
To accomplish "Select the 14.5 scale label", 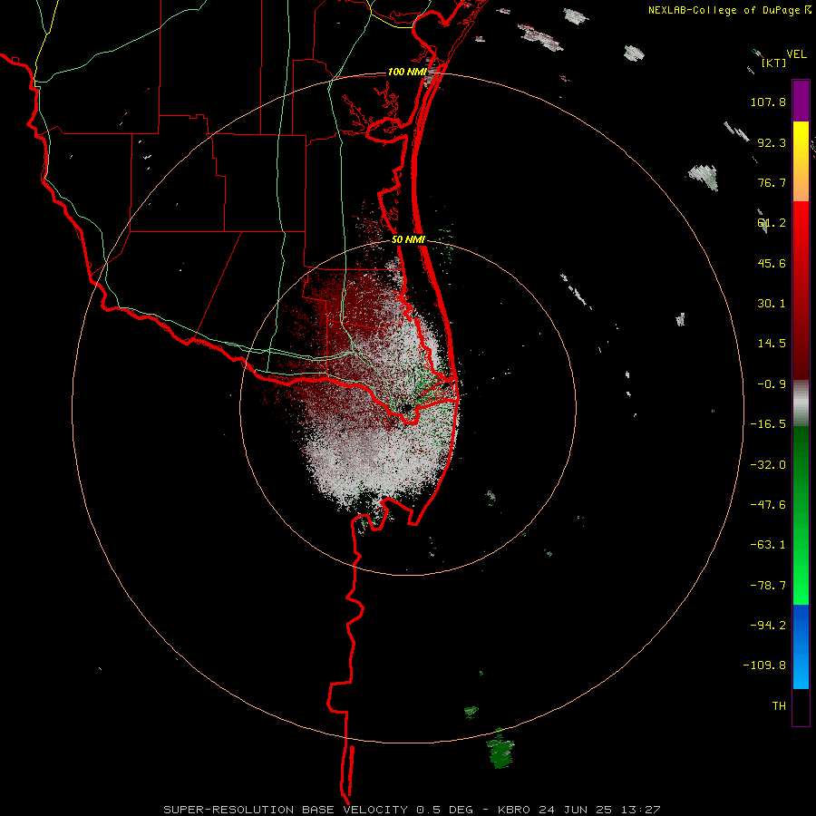I will click(x=772, y=344).
